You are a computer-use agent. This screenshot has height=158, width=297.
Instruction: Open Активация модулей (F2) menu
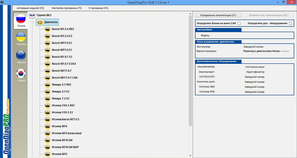click(x=30, y=8)
